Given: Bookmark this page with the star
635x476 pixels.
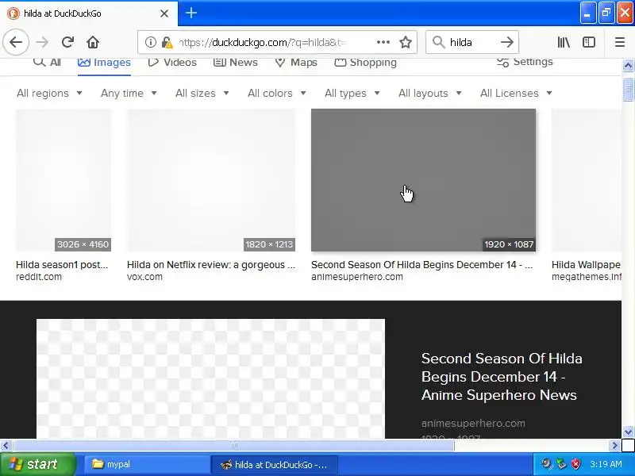Looking at the screenshot, I should tap(406, 42).
